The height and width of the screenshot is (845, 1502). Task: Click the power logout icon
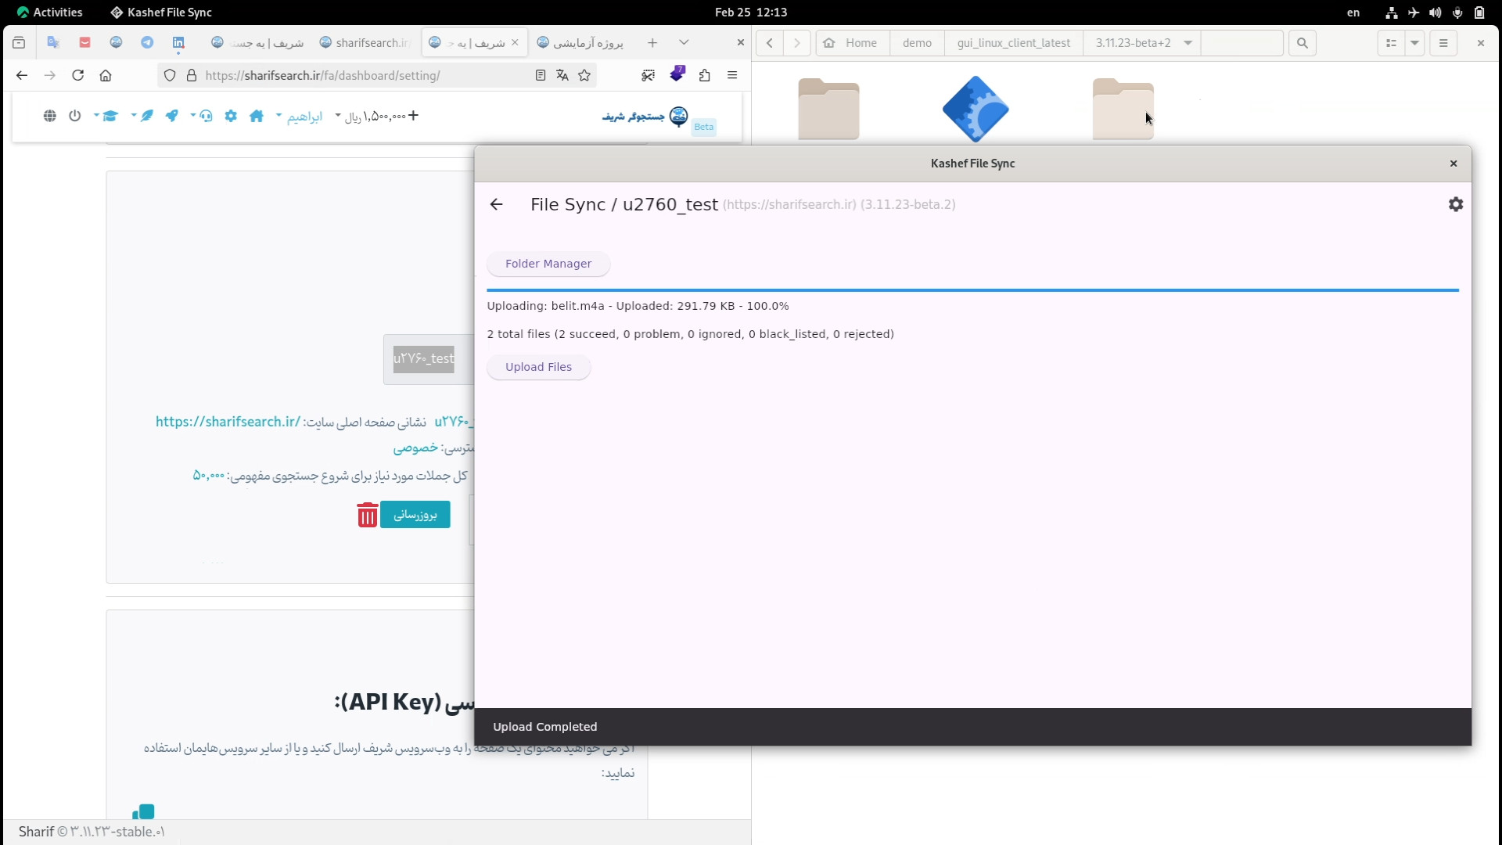pos(74,116)
